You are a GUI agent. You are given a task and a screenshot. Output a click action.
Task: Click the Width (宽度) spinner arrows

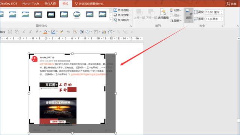pyautogui.click(x=222, y=19)
